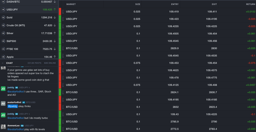
Task: Click the ENTRY column header
Action: [x=175, y=4]
